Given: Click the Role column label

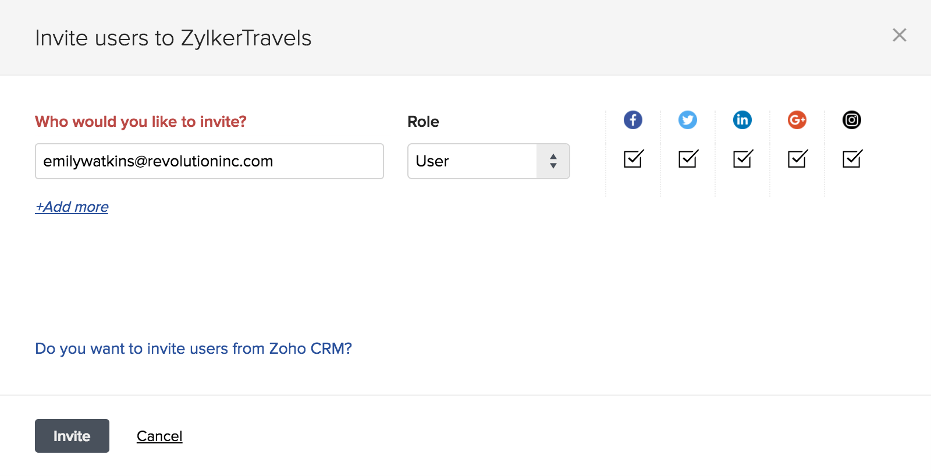Looking at the screenshot, I should pos(423,122).
